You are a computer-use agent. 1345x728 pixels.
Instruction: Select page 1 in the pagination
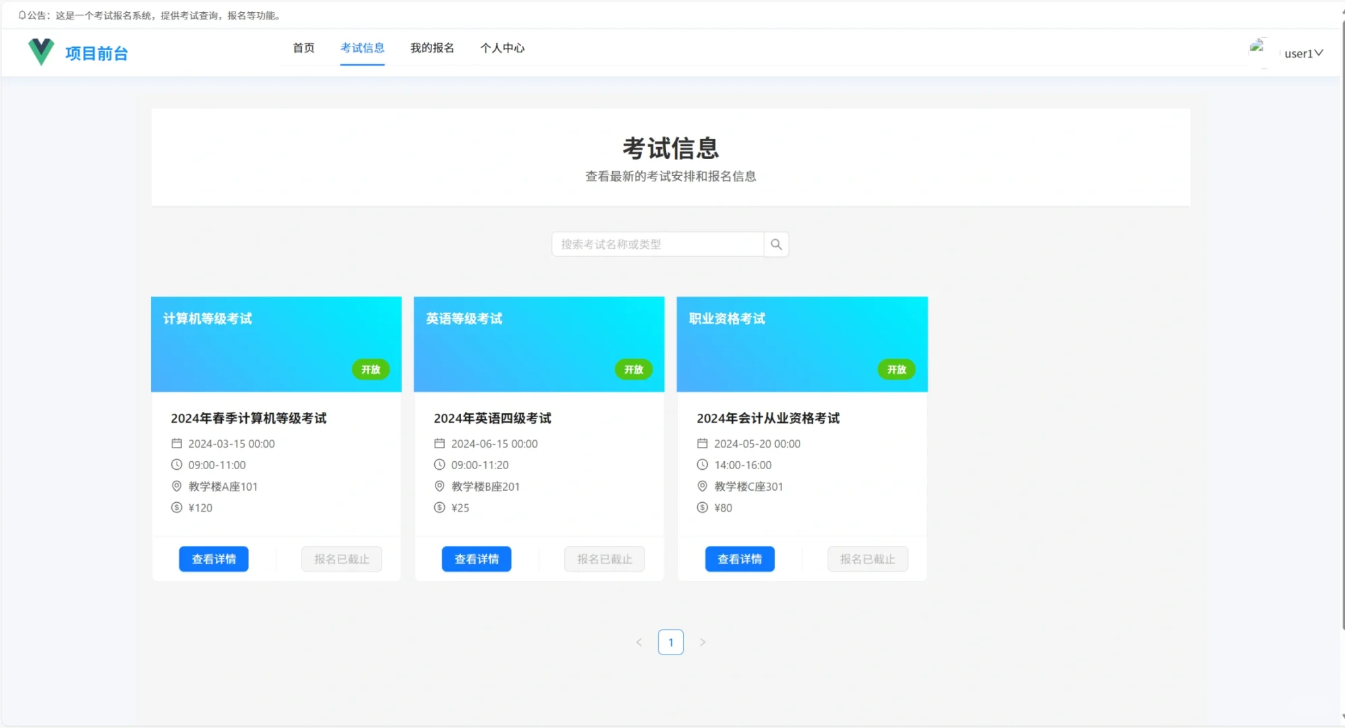point(670,642)
